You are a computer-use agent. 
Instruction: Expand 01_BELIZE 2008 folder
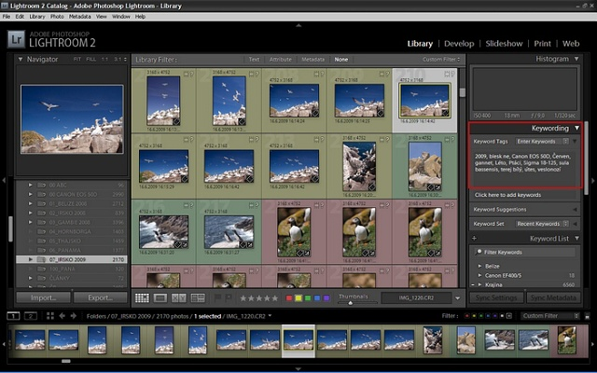(31, 204)
